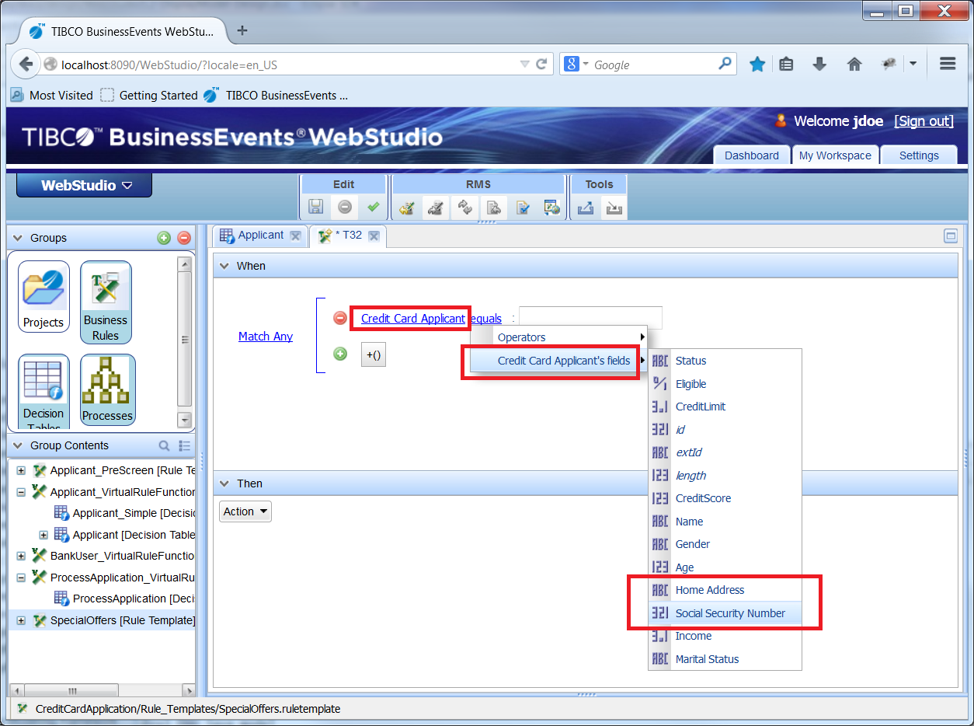The height and width of the screenshot is (726, 974).
Task: Click the maximize editor icon at top right
Action: point(950,236)
